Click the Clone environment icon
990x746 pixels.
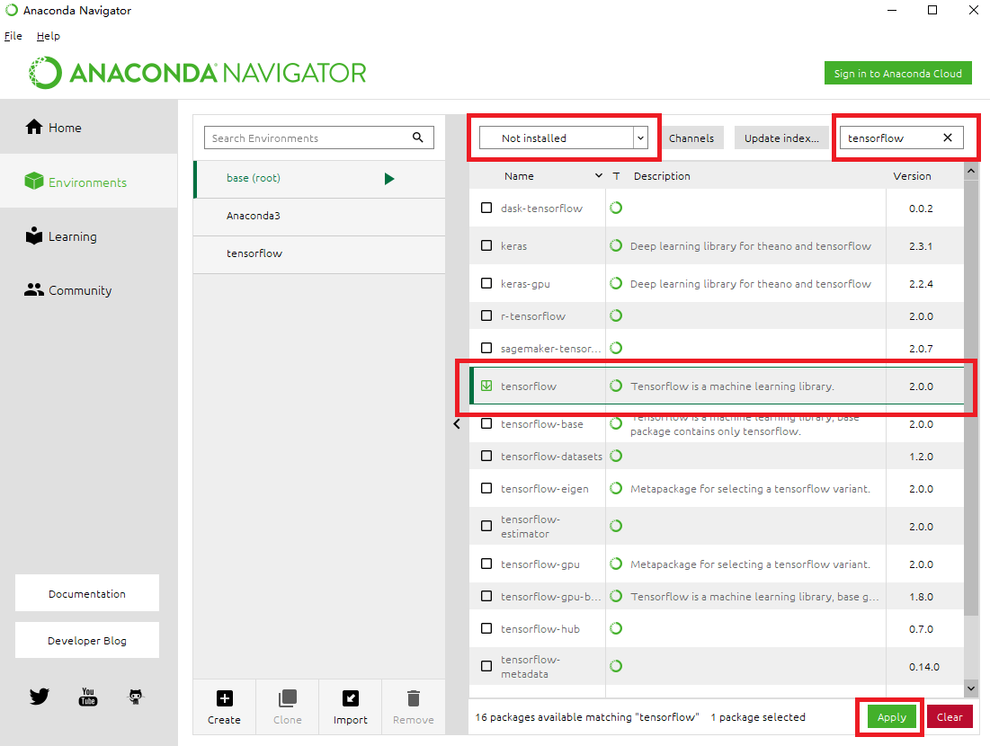(287, 698)
